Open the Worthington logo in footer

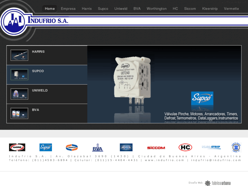click(x=126, y=147)
